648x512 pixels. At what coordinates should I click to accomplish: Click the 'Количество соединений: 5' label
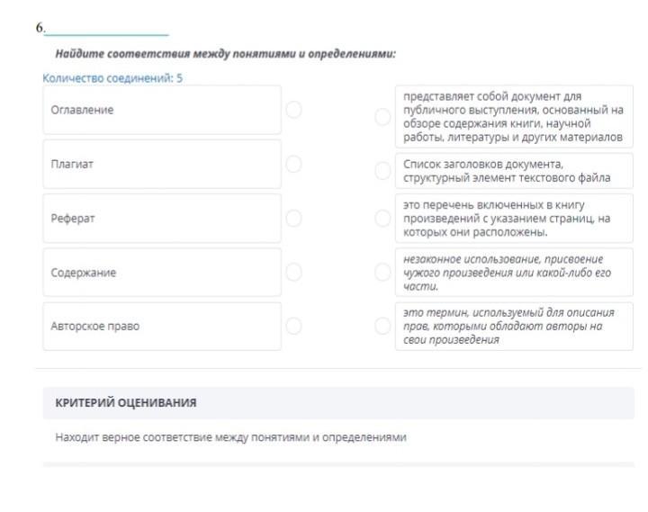(112, 78)
